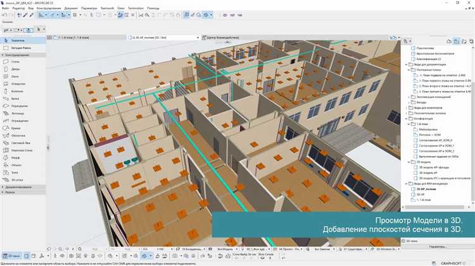475x266 pixels.
Task: Select the Curtain Wall (Навесная Стена) tool
Action: pos(23,150)
